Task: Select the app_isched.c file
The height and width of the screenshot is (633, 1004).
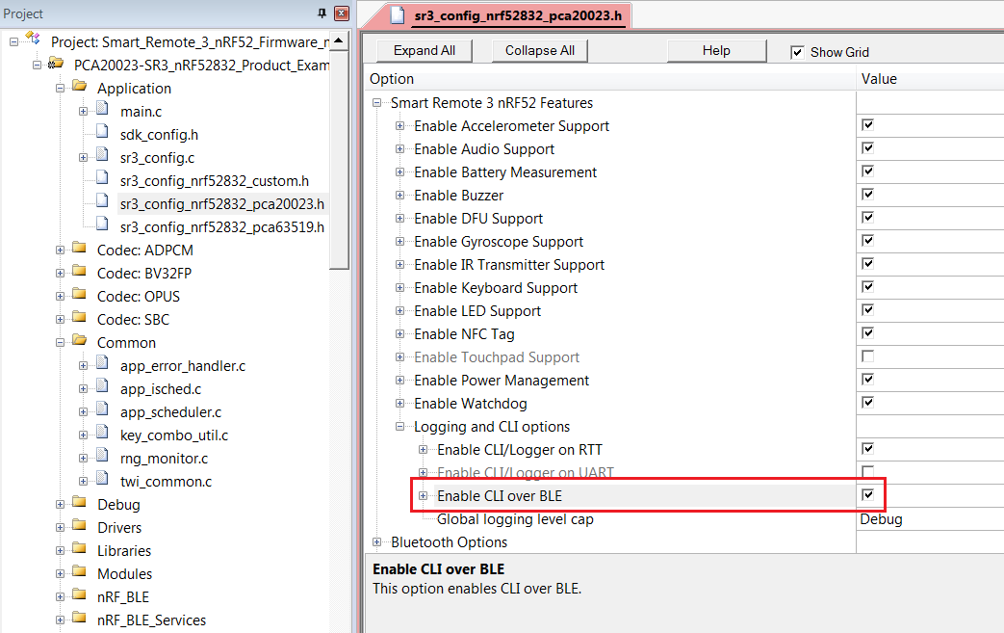Action: pos(161,389)
